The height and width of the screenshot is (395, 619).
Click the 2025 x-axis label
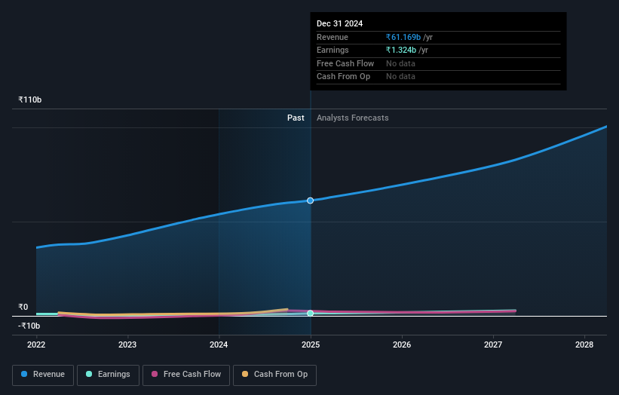tap(311, 345)
